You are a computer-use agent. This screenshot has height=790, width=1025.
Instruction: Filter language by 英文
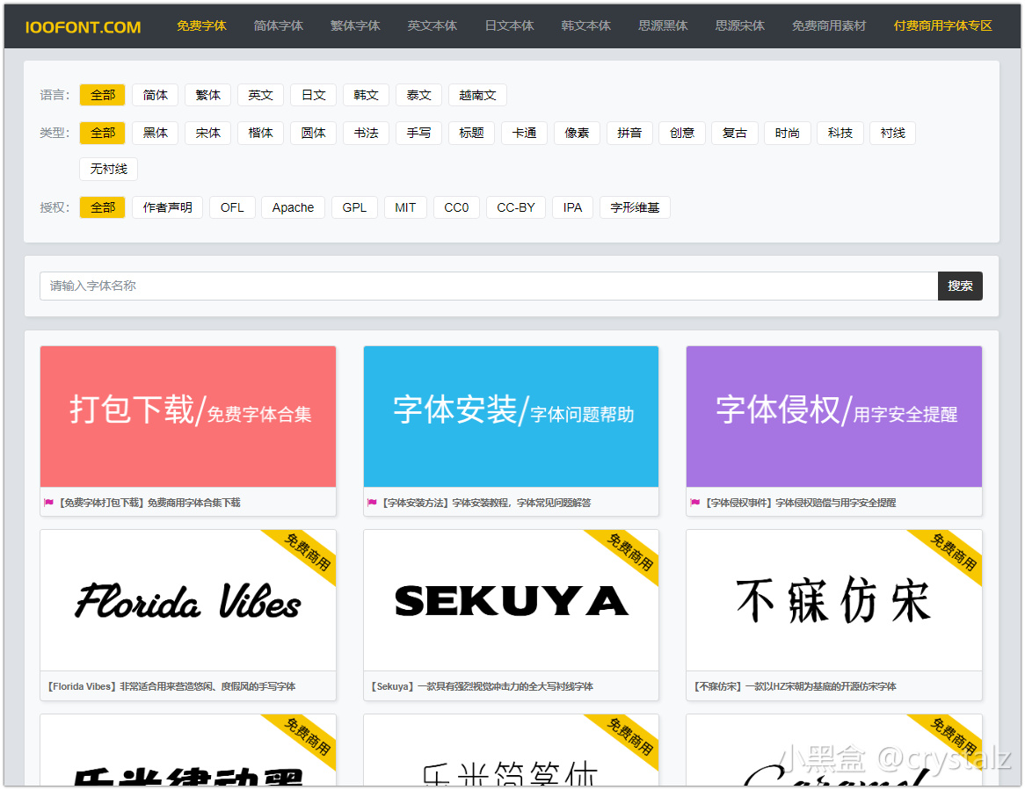pyautogui.click(x=260, y=95)
